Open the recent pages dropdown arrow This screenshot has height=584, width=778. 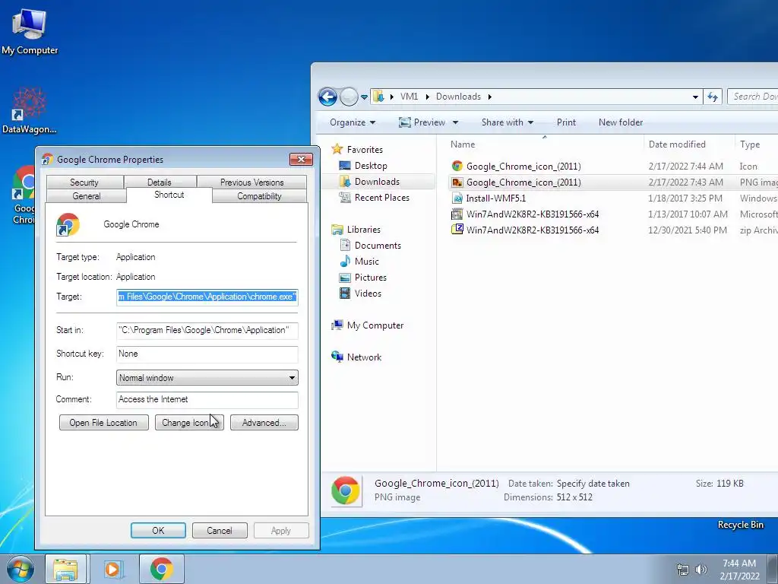point(364,97)
